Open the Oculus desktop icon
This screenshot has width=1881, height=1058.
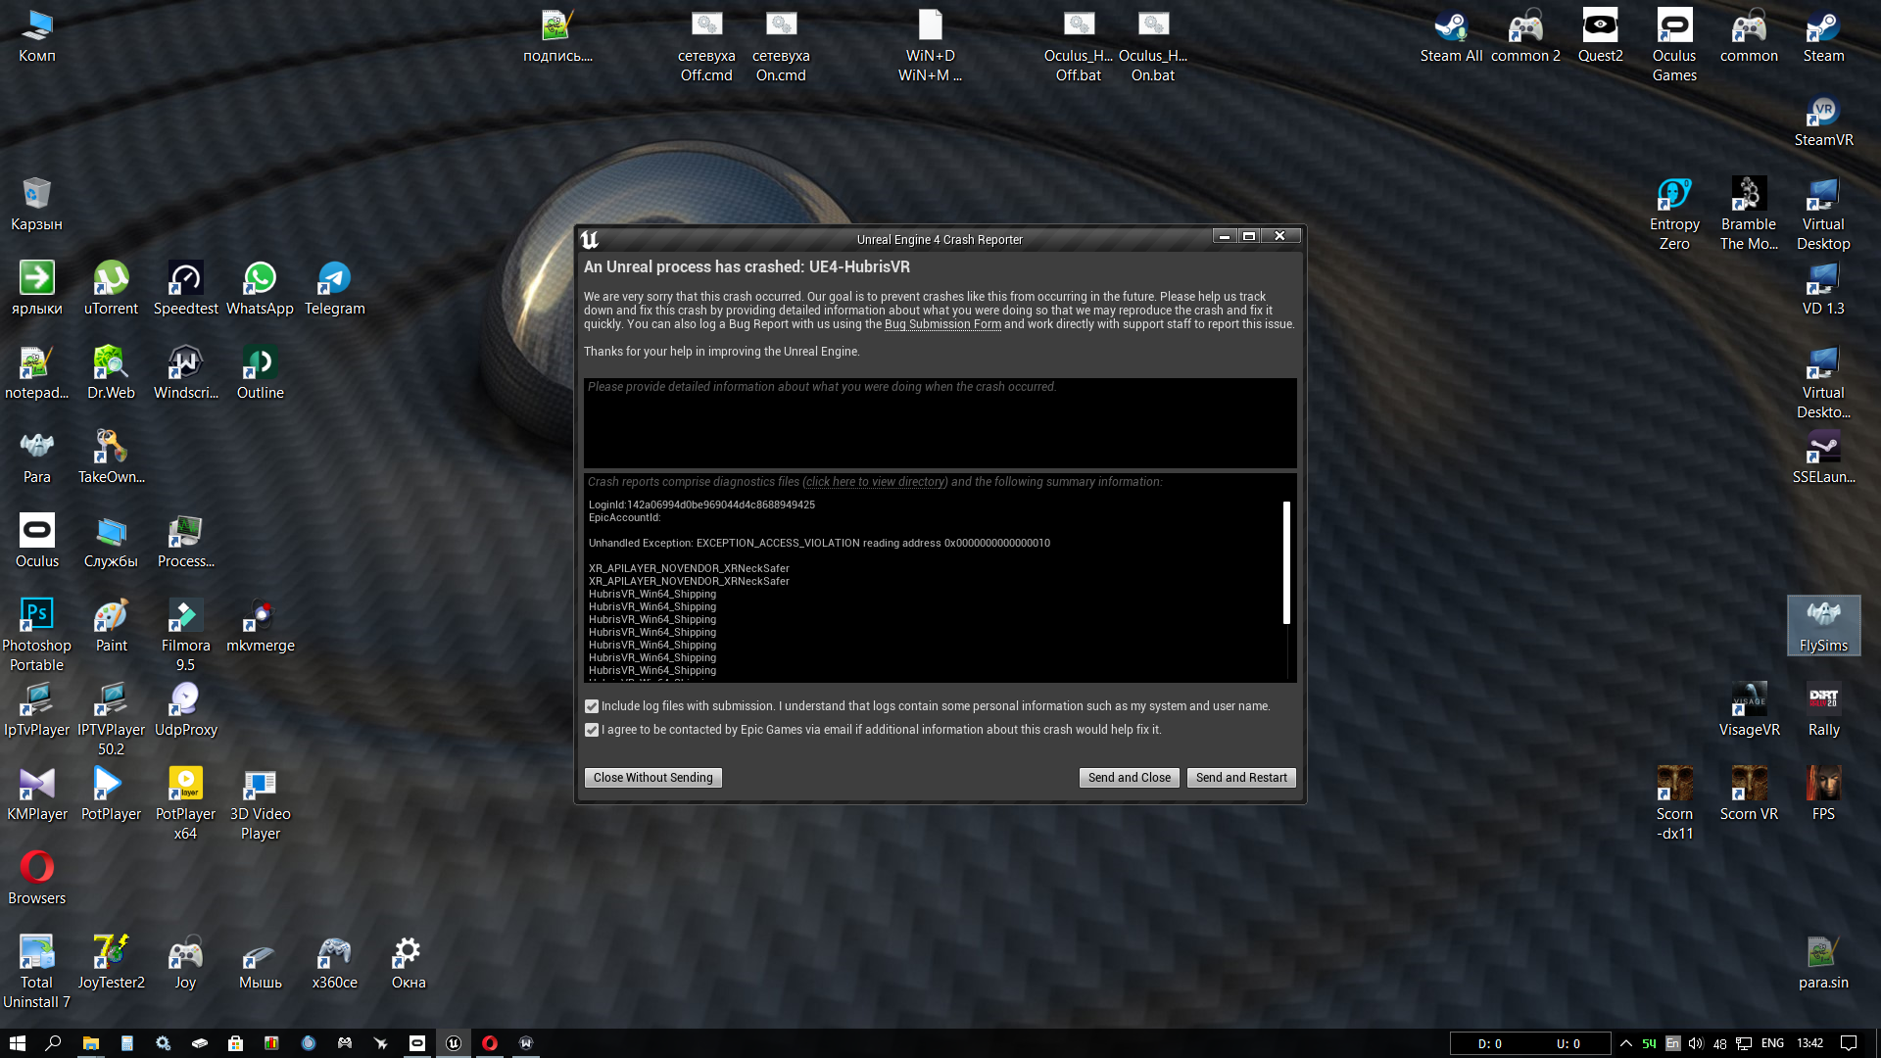(36, 542)
